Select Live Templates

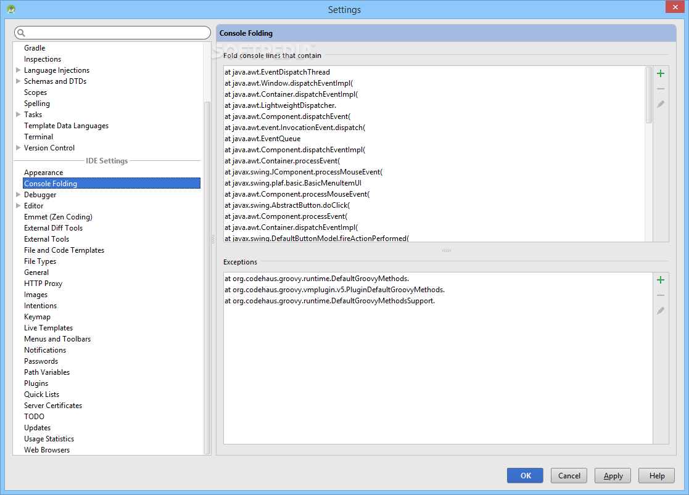click(48, 328)
